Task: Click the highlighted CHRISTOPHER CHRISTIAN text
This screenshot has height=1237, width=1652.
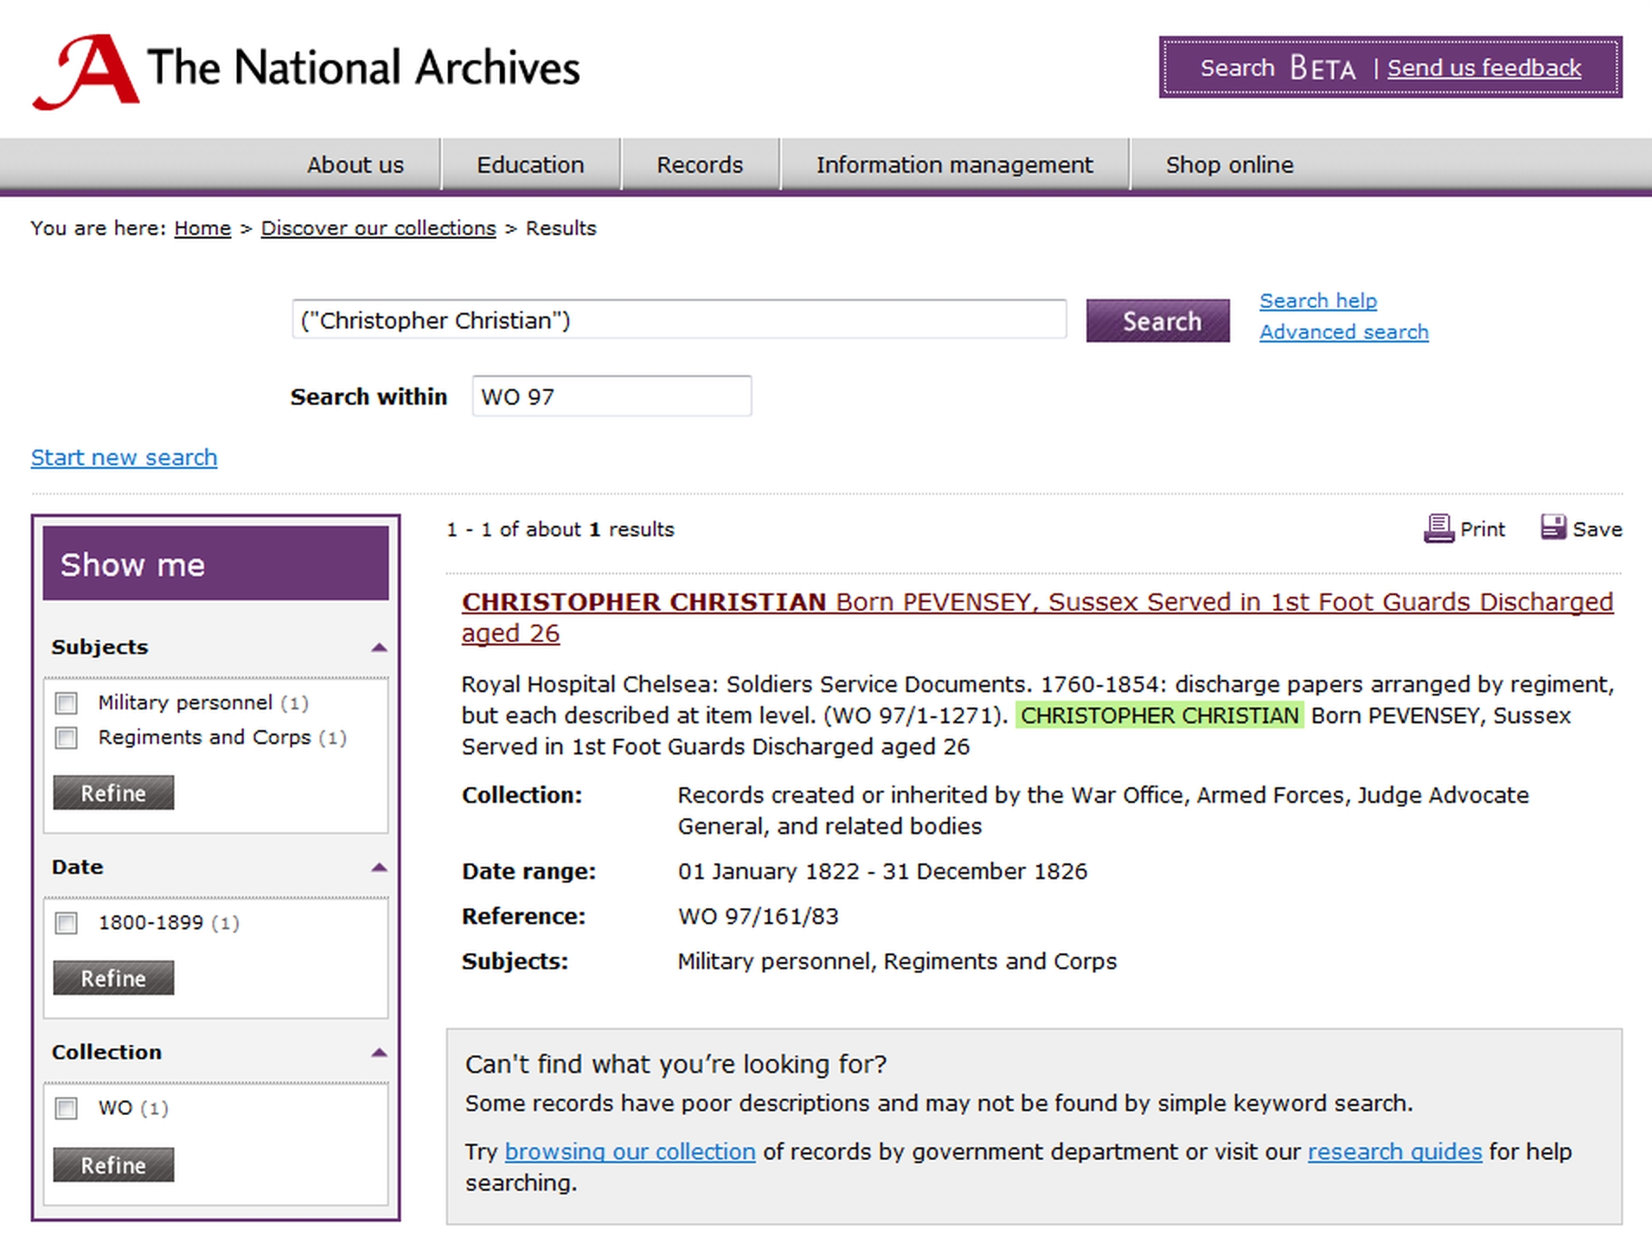Action: pos(1159,715)
